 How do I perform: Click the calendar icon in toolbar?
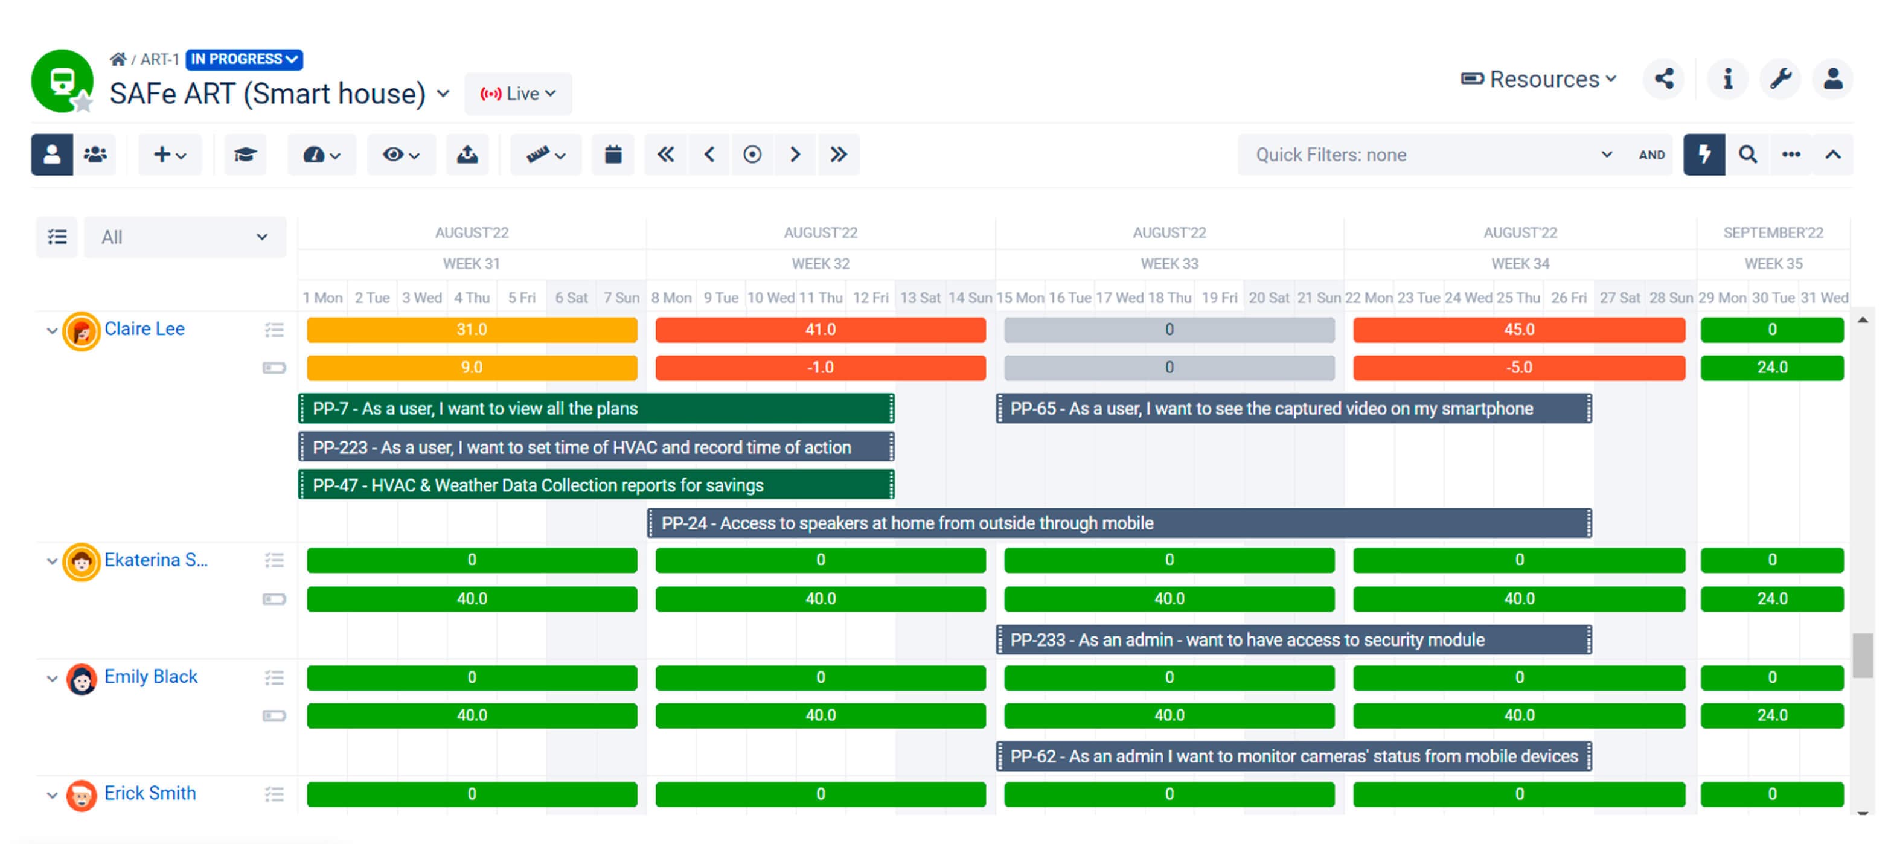point(613,154)
